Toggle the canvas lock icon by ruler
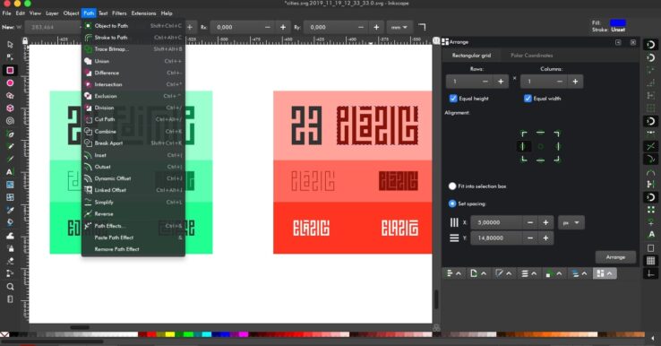This screenshot has width=661, height=346. pyautogui.click(x=25, y=40)
